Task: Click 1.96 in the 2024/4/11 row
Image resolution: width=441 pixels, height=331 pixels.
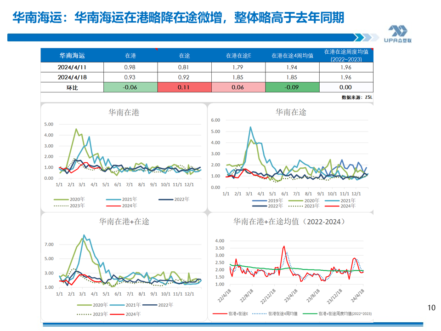Action: click(346, 67)
